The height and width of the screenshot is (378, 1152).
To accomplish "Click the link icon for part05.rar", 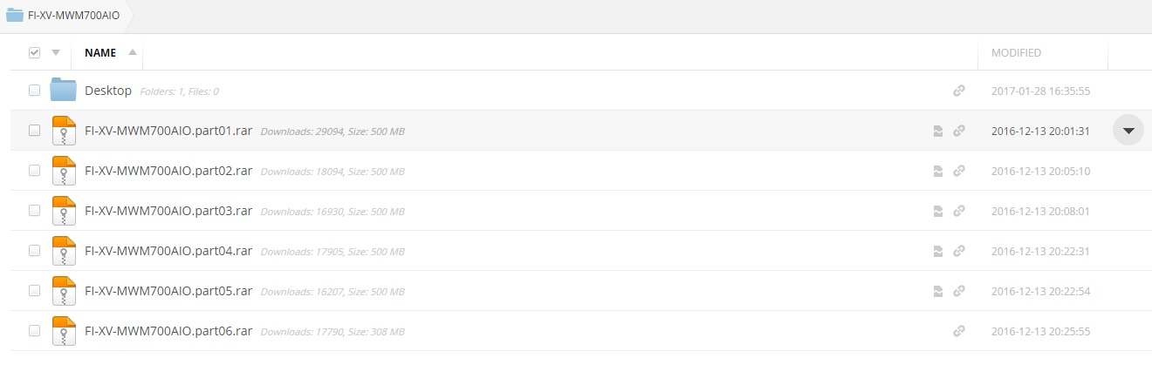I will (959, 291).
